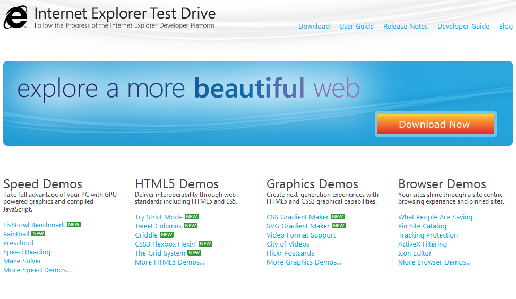Open the CSS Gradient Maker demo
Screen dimensions: 516x299
[297, 217]
